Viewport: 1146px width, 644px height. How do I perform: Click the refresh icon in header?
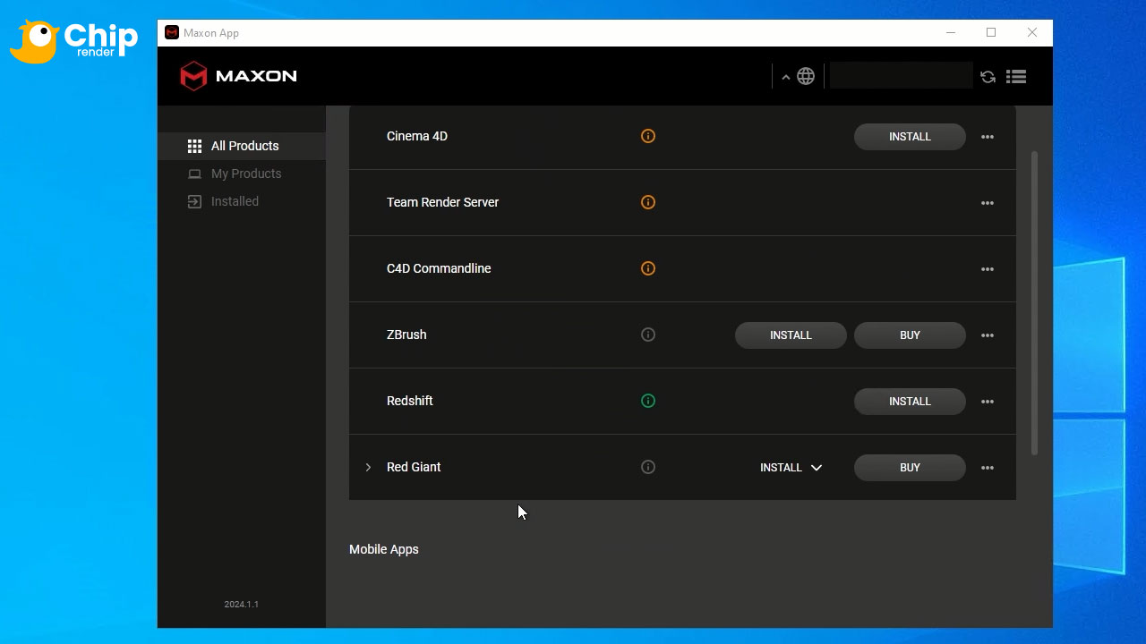(988, 77)
